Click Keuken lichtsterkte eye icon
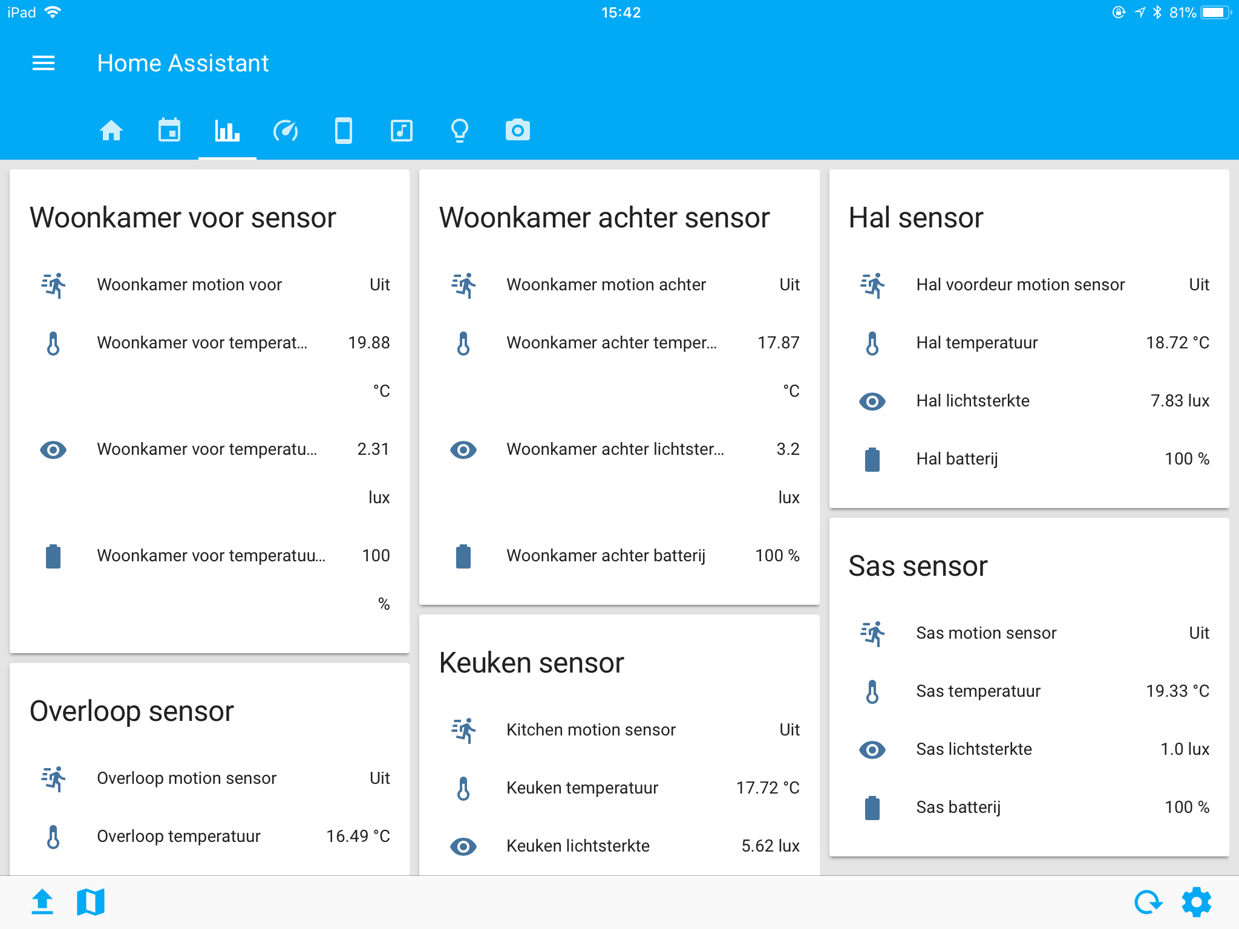 coord(463,846)
